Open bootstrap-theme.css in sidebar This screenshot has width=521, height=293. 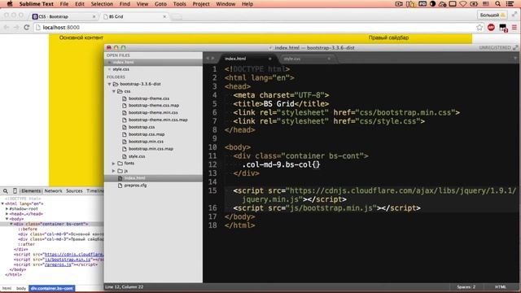(x=149, y=98)
